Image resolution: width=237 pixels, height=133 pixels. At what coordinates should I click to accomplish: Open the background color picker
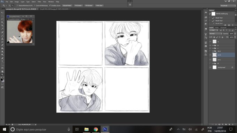click(x=3, y=81)
